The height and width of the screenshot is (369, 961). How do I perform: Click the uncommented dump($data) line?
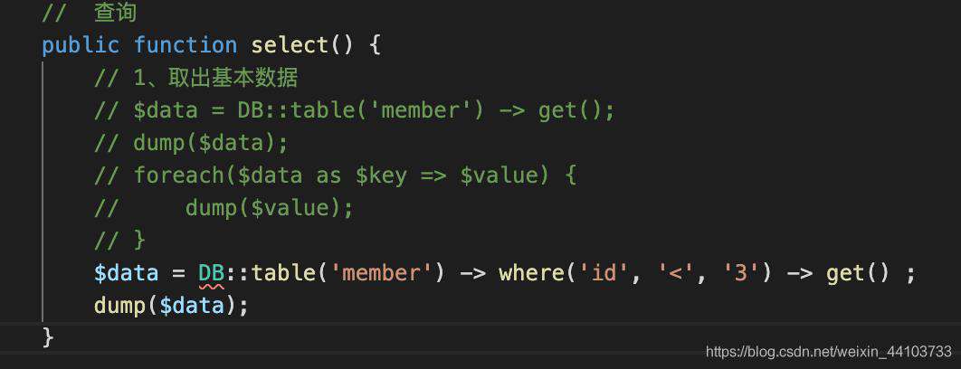pos(171,306)
